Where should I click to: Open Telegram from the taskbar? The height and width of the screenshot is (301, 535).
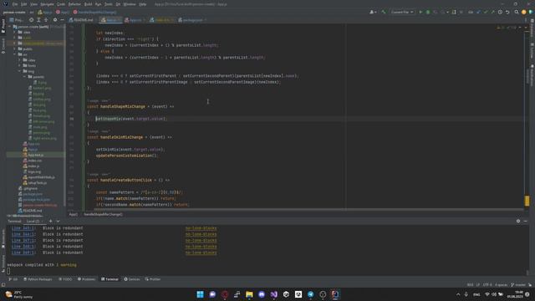click(310, 294)
